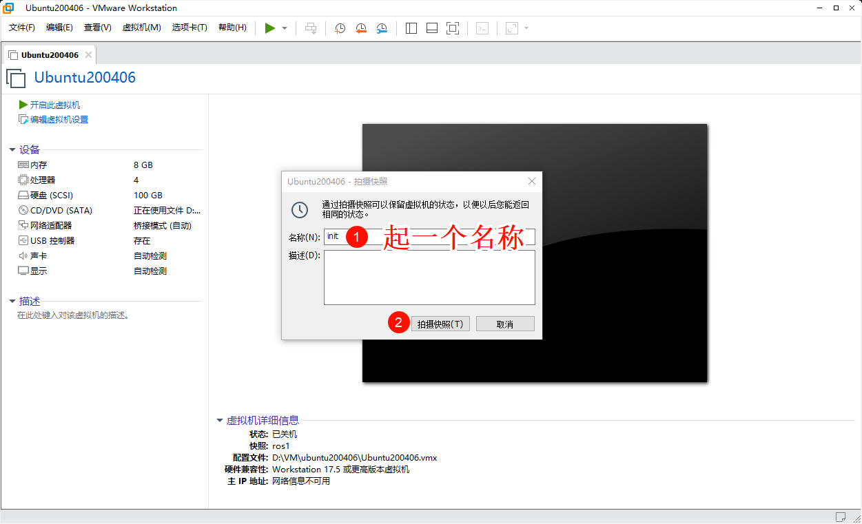Toggle the library sidebar view icon
862x524 pixels.
click(411, 28)
